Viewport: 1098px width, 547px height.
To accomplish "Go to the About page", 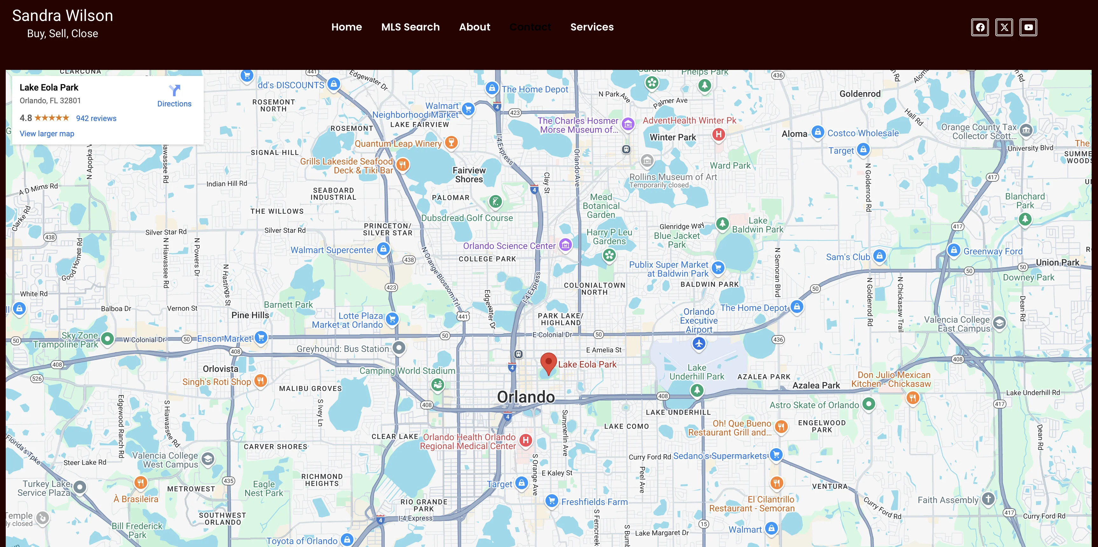I will (x=475, y=27).
